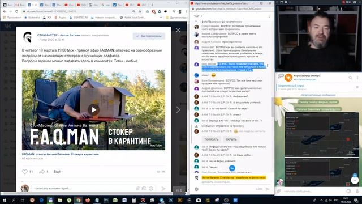Close the pinned poll bar in Telegram
The image size is (362, 204).
pyautogui.click(x=357, y=87)
